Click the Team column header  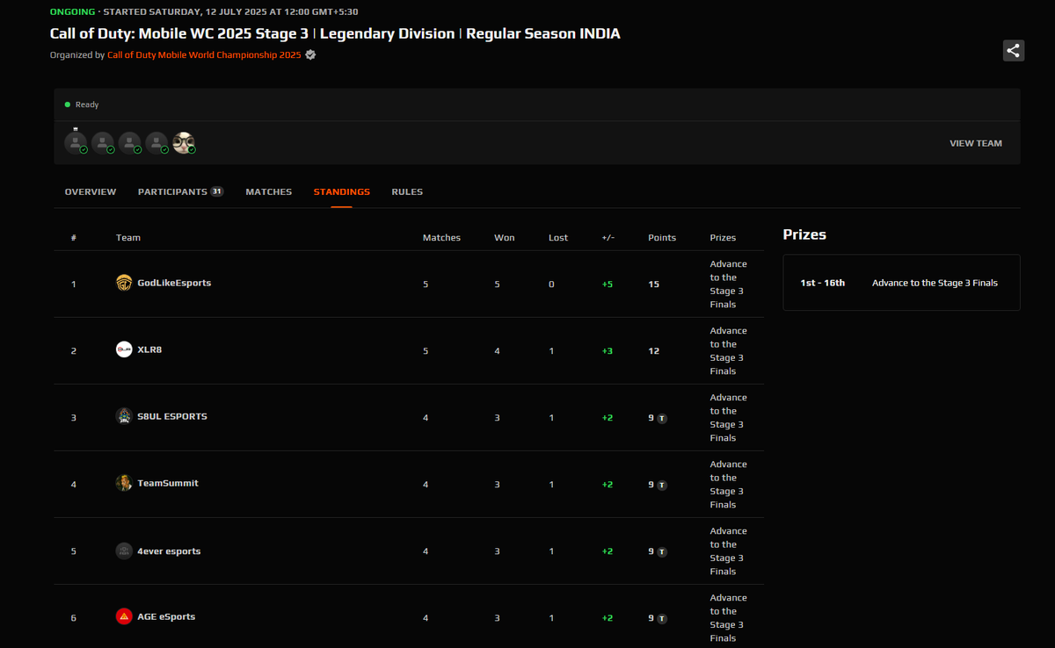click(128, 238)
